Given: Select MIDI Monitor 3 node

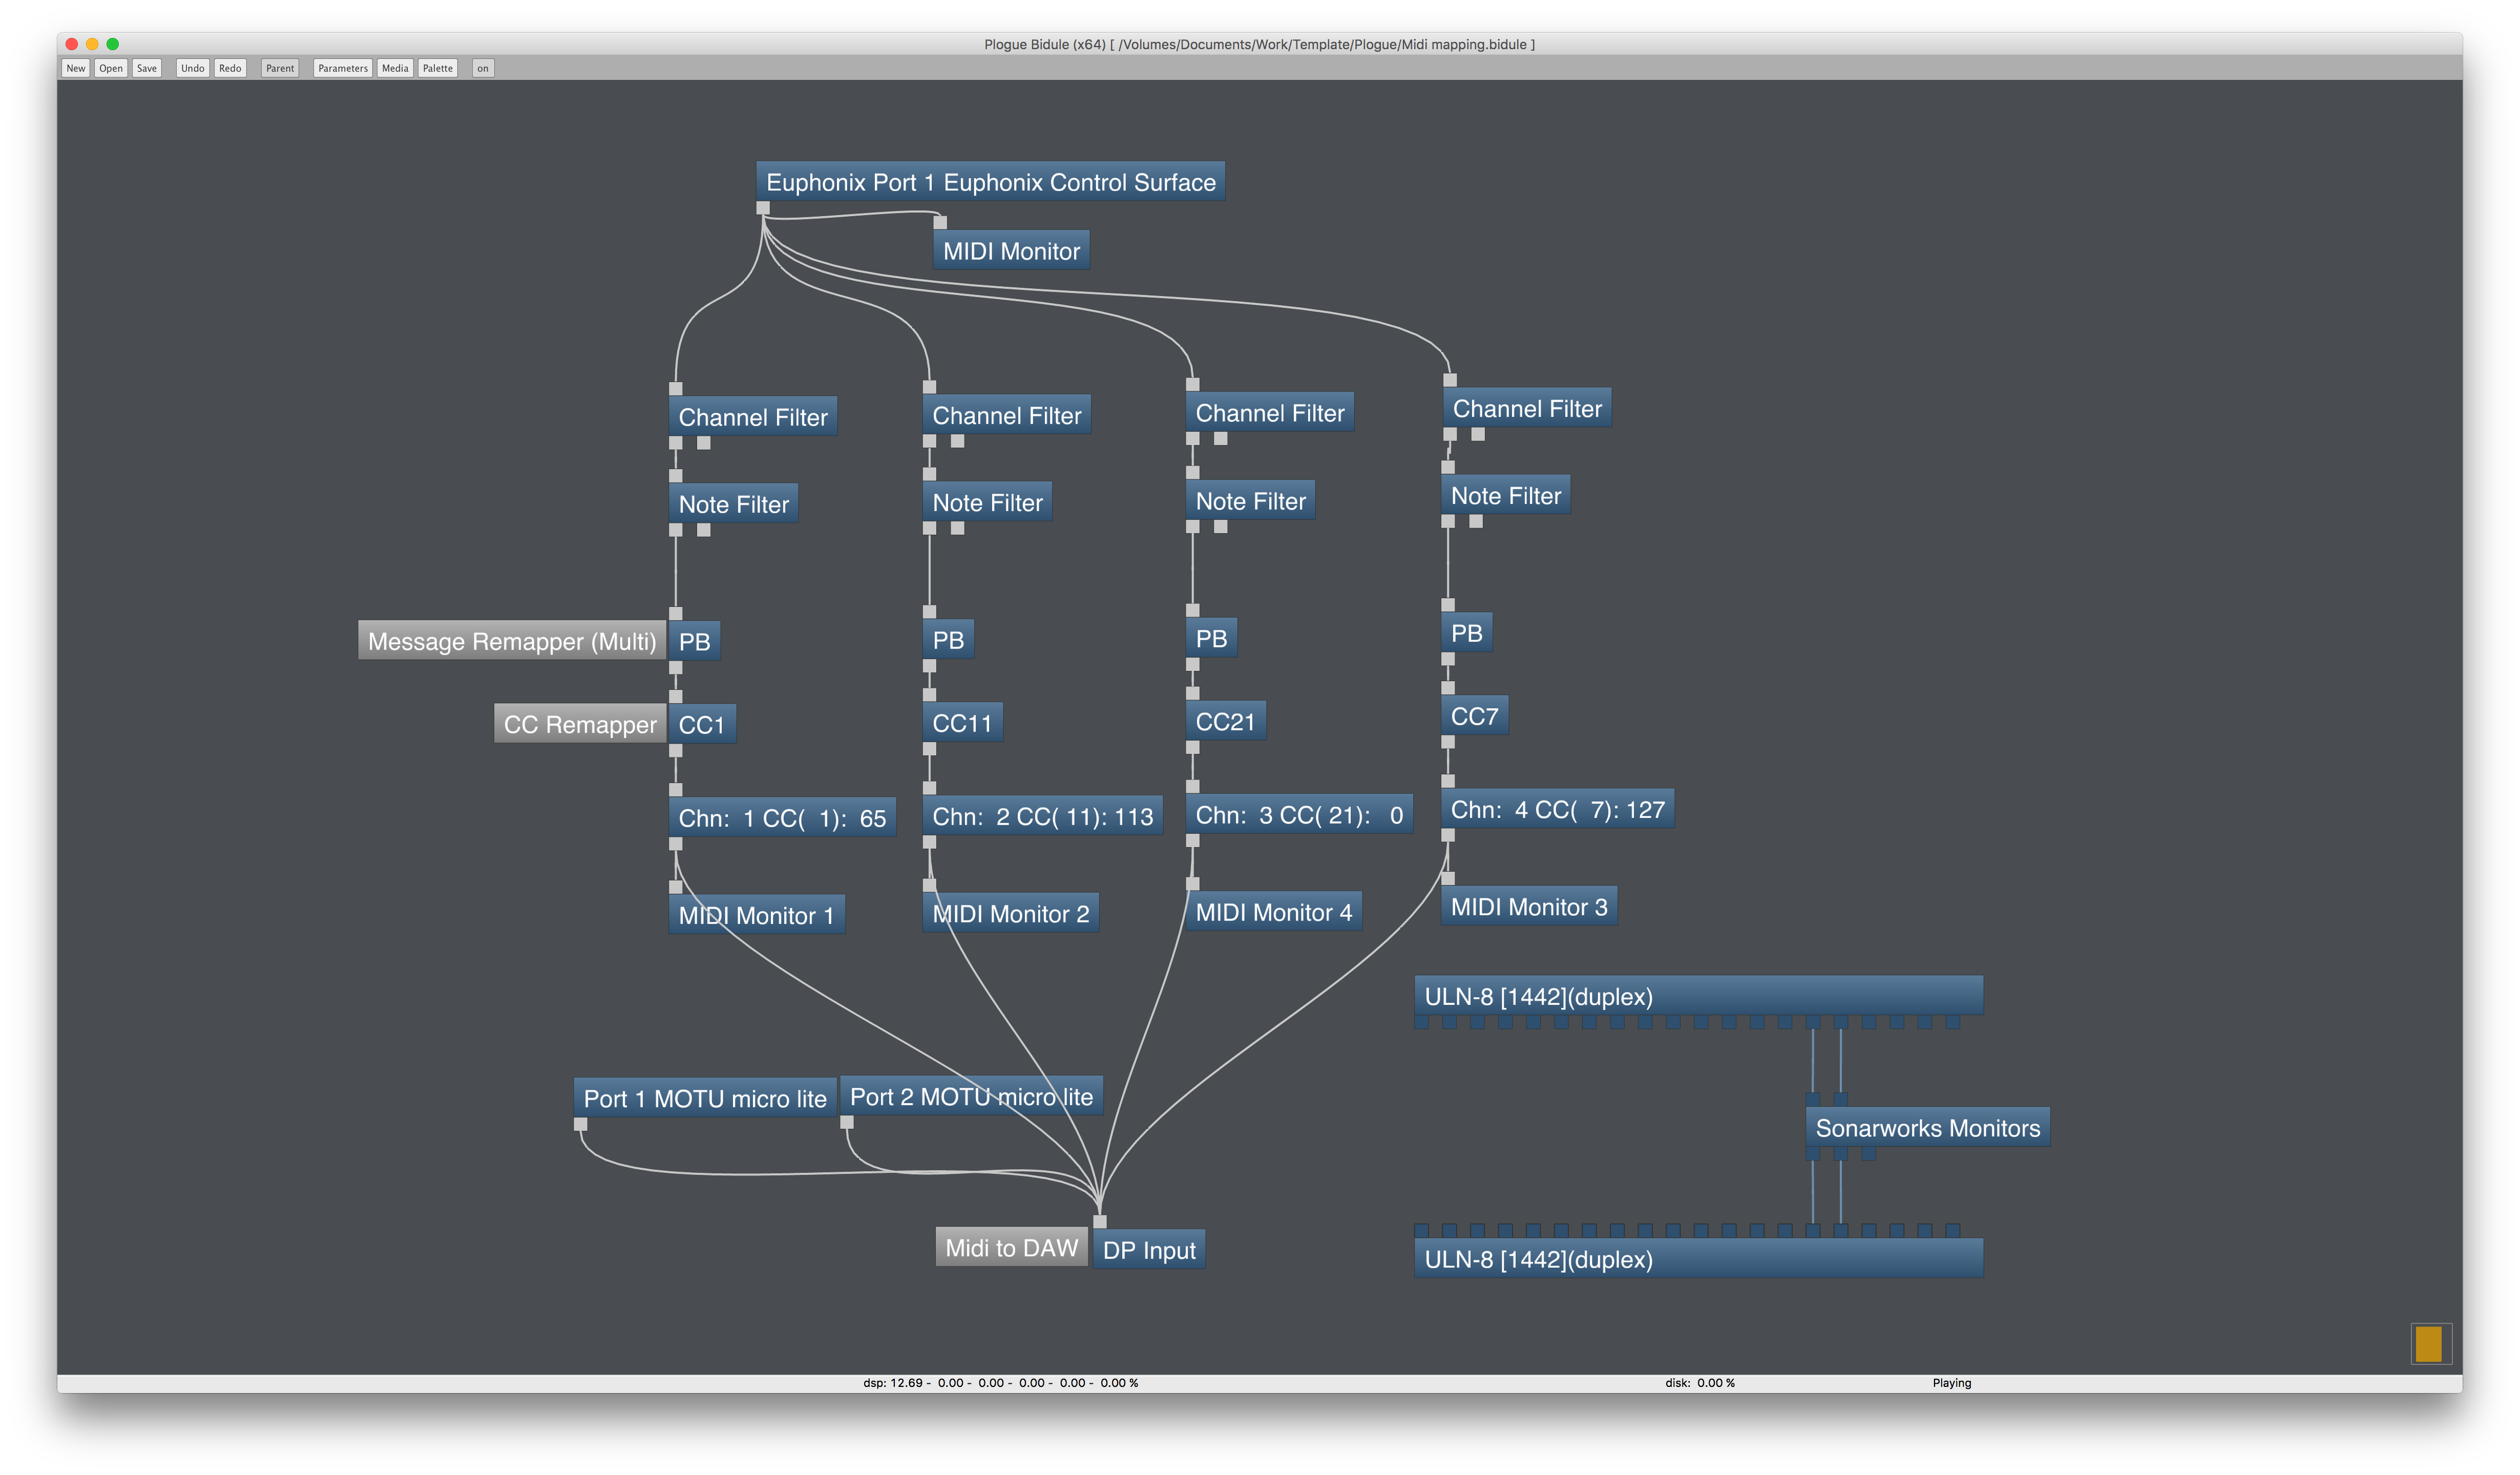Looking at the screenshot, I should click(1528, 907).
